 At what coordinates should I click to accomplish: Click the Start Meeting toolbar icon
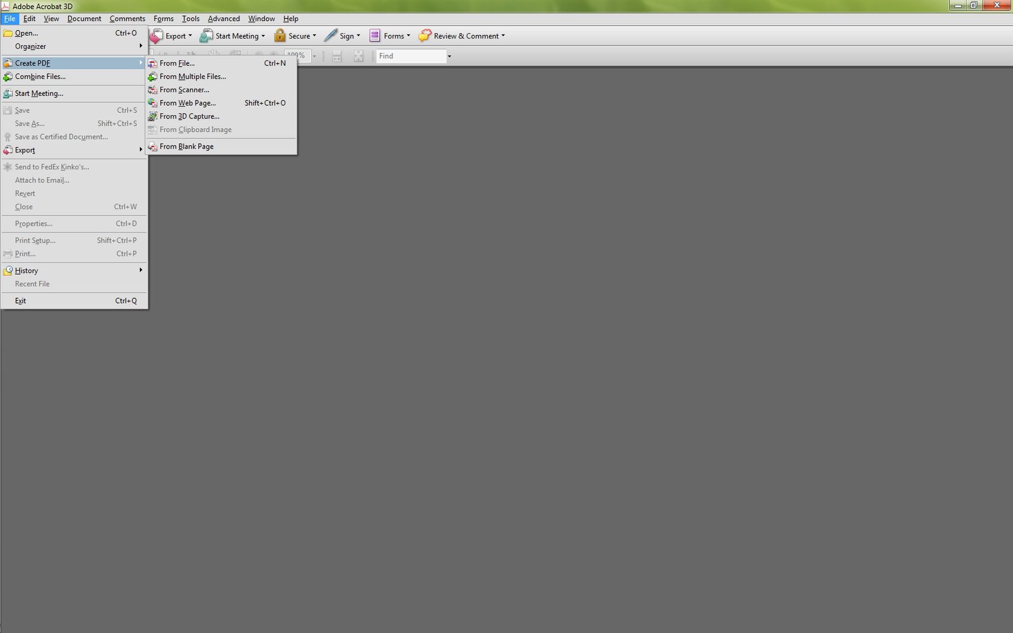(206, 36)
